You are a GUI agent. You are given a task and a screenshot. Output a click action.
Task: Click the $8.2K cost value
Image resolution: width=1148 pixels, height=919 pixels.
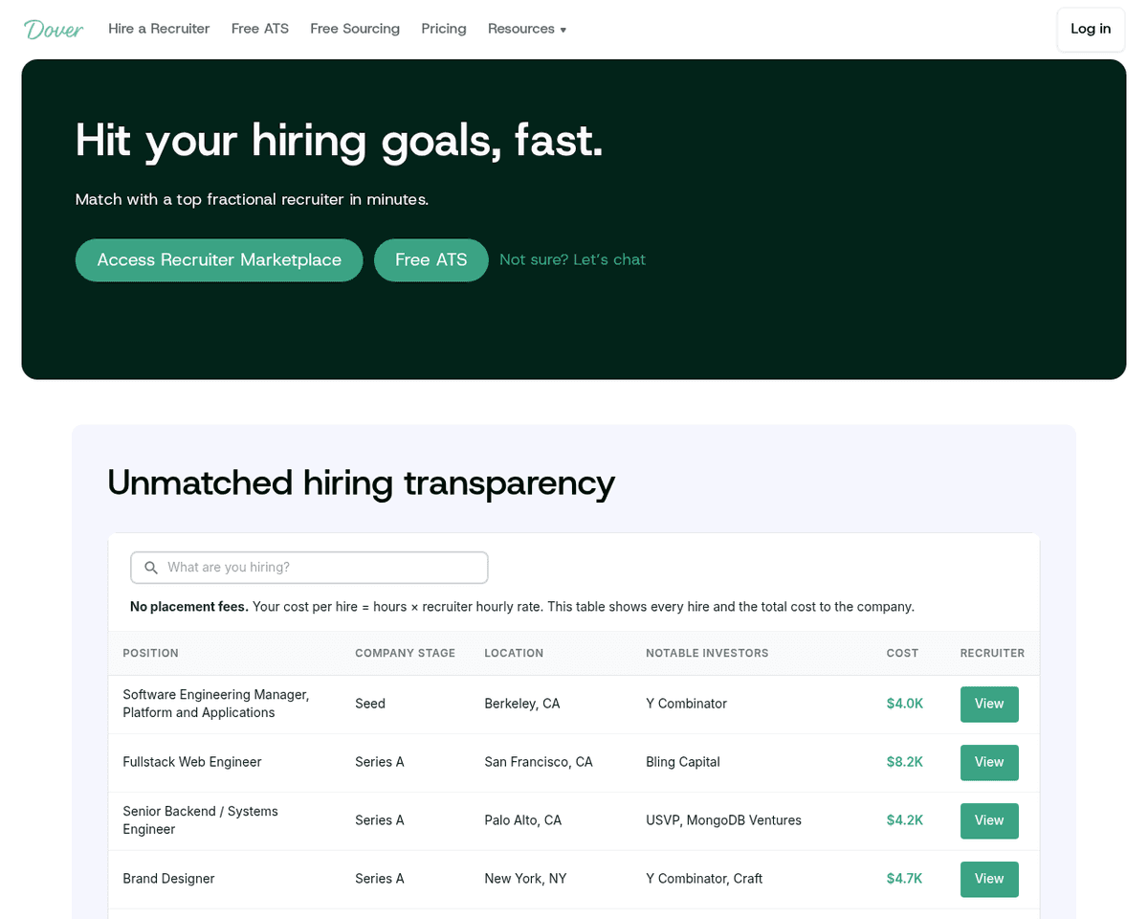point(904,763)
